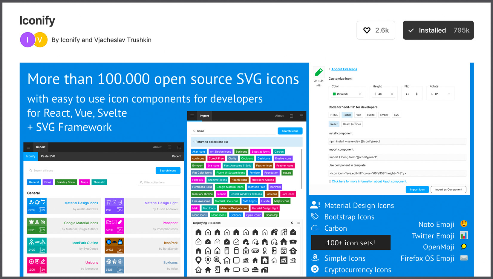Viewport: 493px width, 279px height.
Task: Switch to list view in icon results
Action: click(298, 223)
